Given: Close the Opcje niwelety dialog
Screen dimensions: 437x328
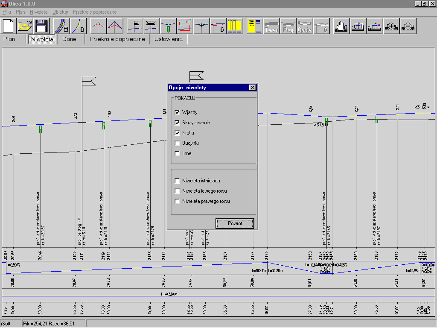Looking at the screenshot, I should click(252, 88).
